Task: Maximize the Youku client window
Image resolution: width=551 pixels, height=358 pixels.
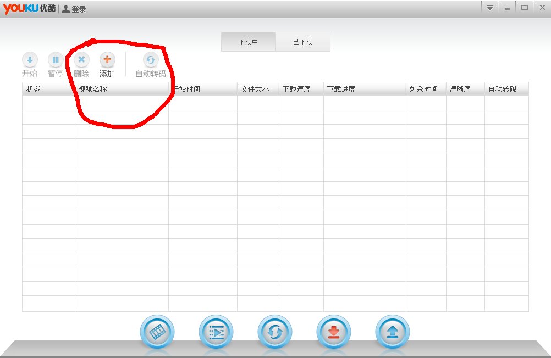Action: (x=525, y=8)
